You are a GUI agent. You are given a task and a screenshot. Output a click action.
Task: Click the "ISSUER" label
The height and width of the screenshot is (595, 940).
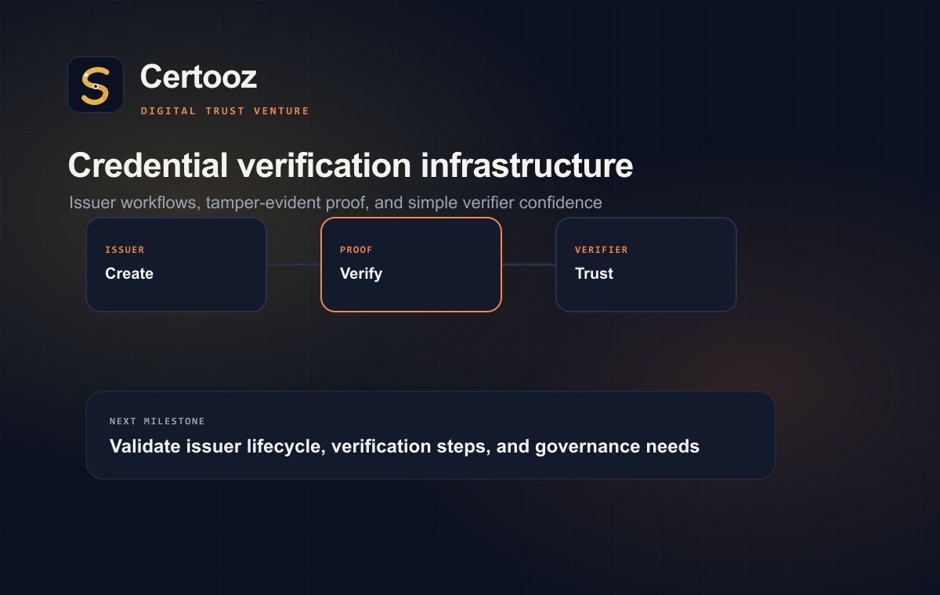pos(125,250)
